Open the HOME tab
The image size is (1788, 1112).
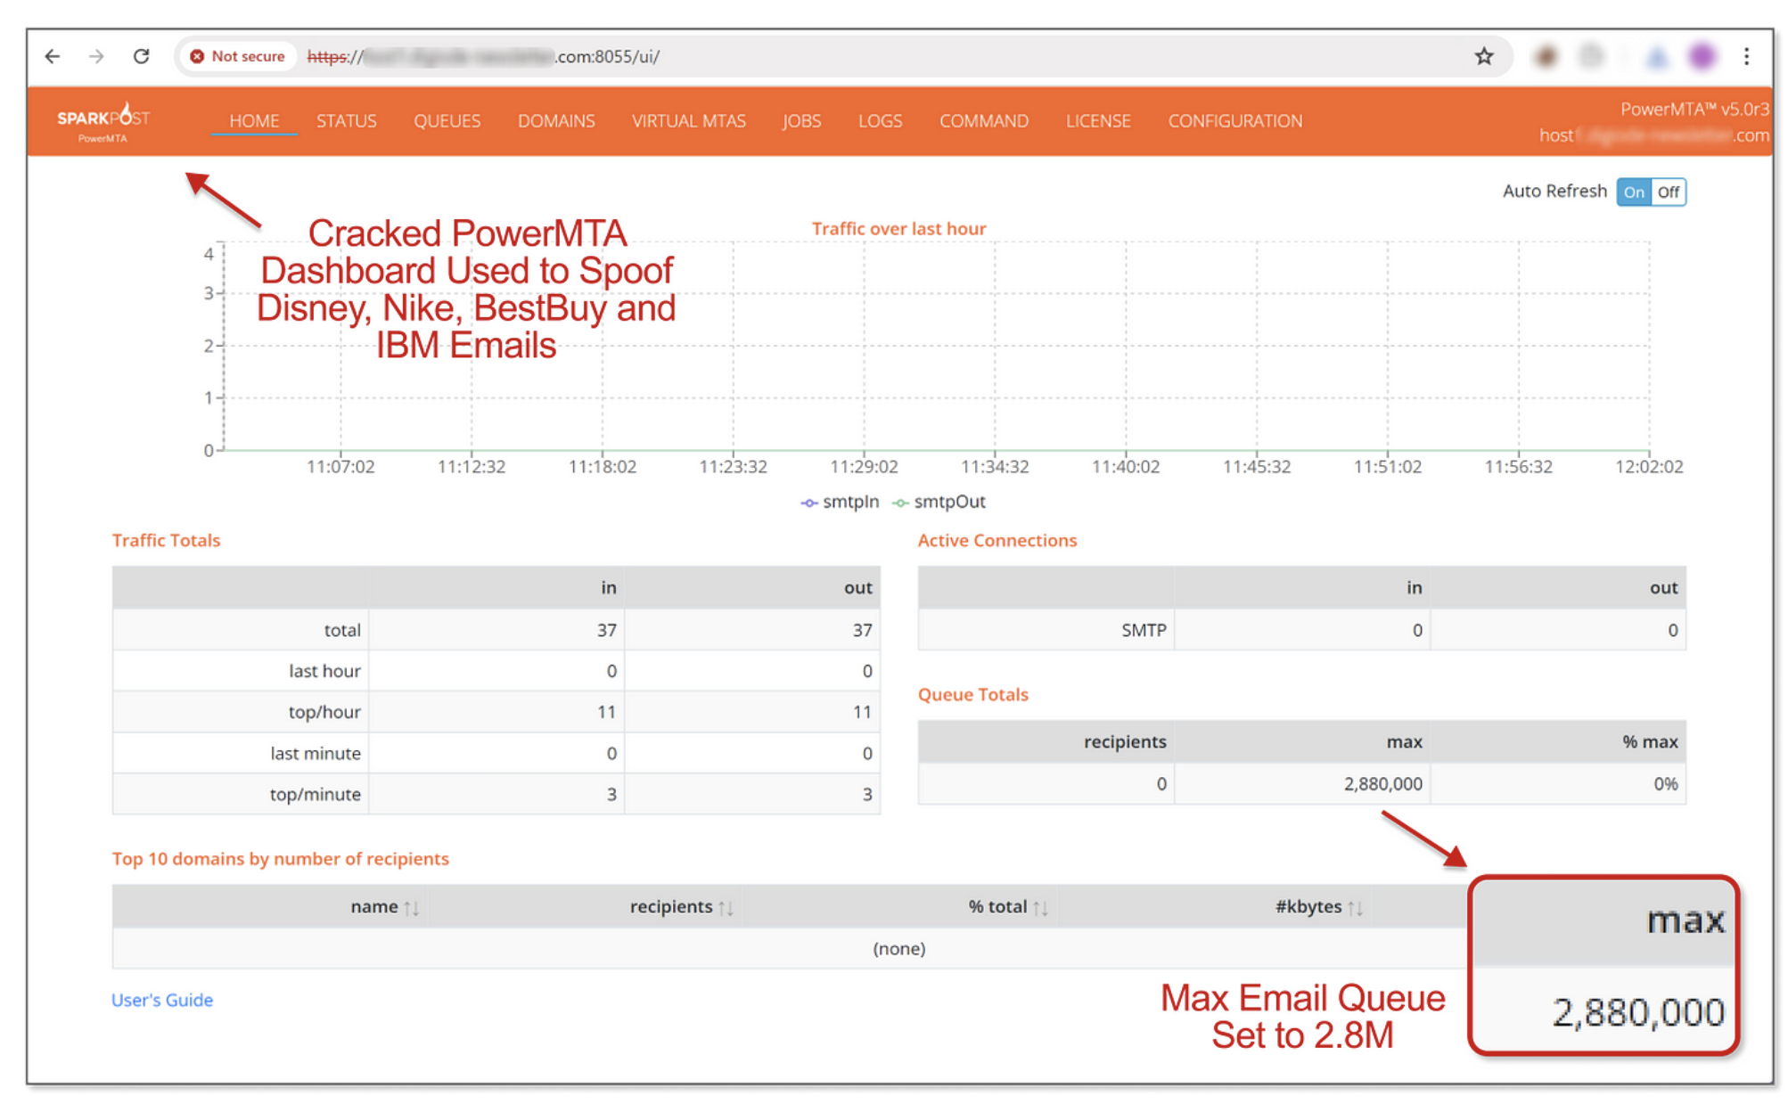point(254,121)
